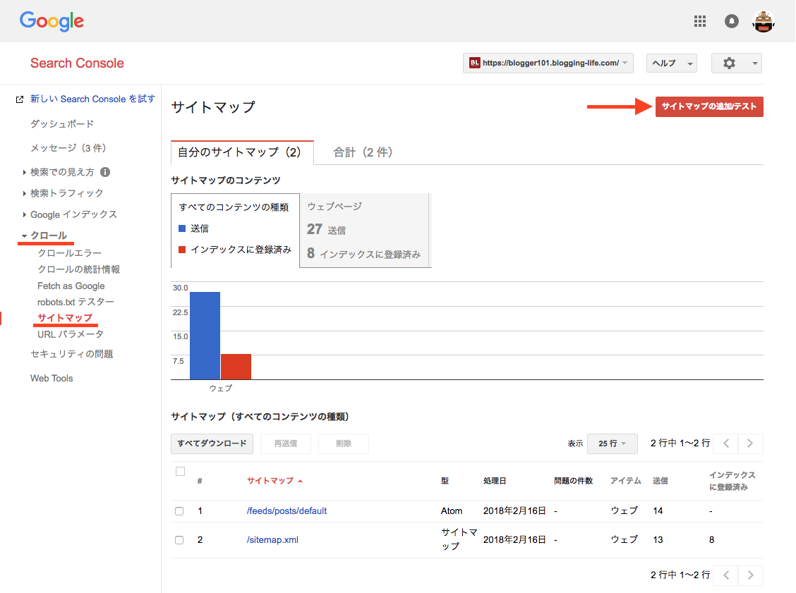
Task: Click the 問題の件数 column header
Action: pos(573,481)
